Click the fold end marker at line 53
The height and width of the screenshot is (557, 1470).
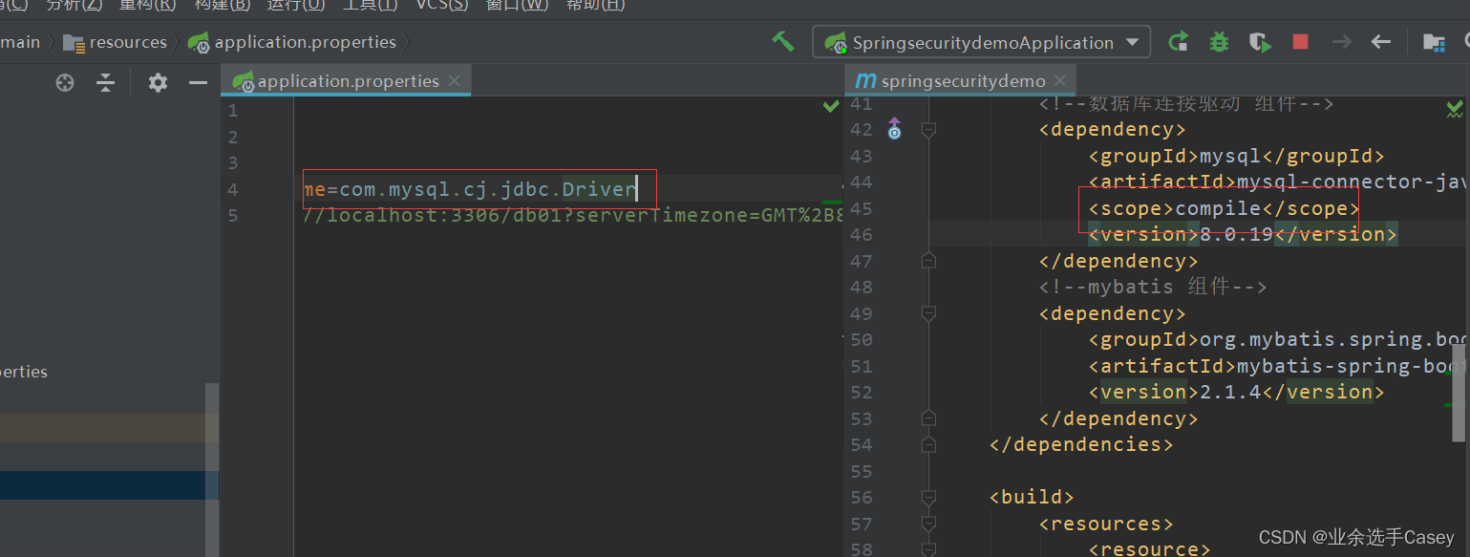927,418
